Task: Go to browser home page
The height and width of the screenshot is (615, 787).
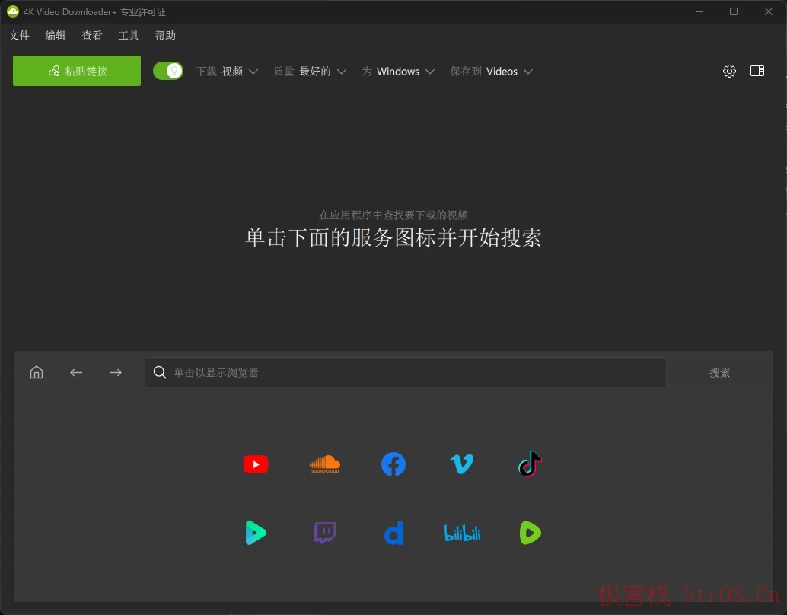Action: point(37,372)
